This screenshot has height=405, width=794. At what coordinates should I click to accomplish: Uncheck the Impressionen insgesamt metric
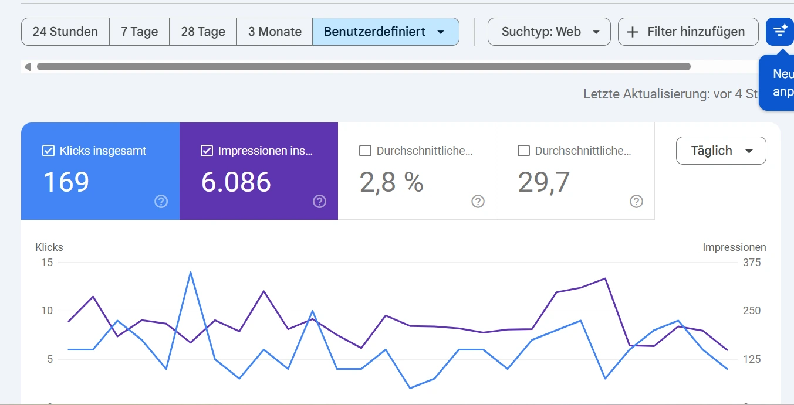207,151
